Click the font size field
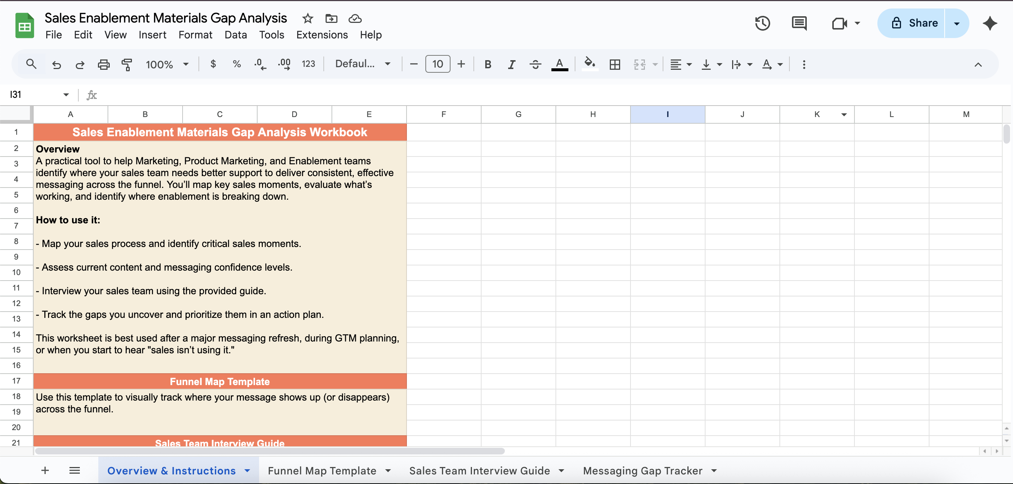This screenshot has height=484, width=1013. coord(437,63)
